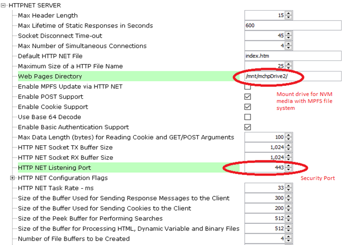
Task: Uncheck Enable Cookie Support
Action: pyautogui.click(x=247, y=107)
